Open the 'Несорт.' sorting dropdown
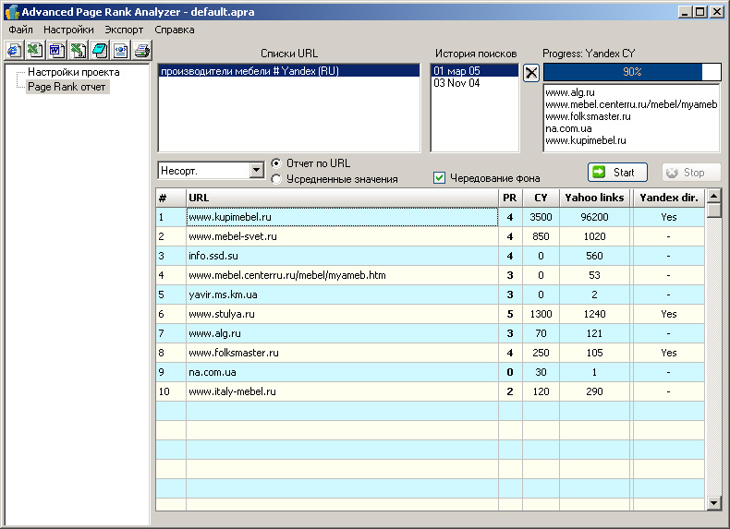Image resolution: width=730 pixels, height=529 pixels. [x=257, y=170]
